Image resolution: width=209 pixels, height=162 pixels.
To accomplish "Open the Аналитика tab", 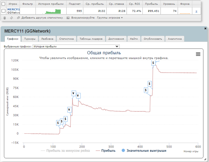I will pos(175,39).
